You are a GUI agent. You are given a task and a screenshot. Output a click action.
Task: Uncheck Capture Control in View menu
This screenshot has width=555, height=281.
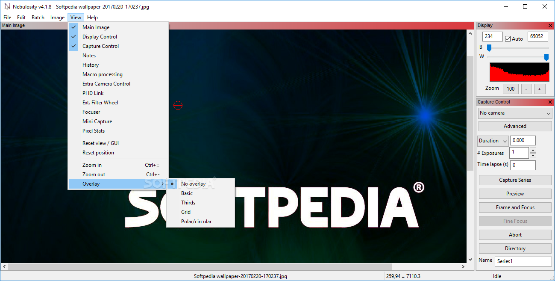tap(118, 46)
